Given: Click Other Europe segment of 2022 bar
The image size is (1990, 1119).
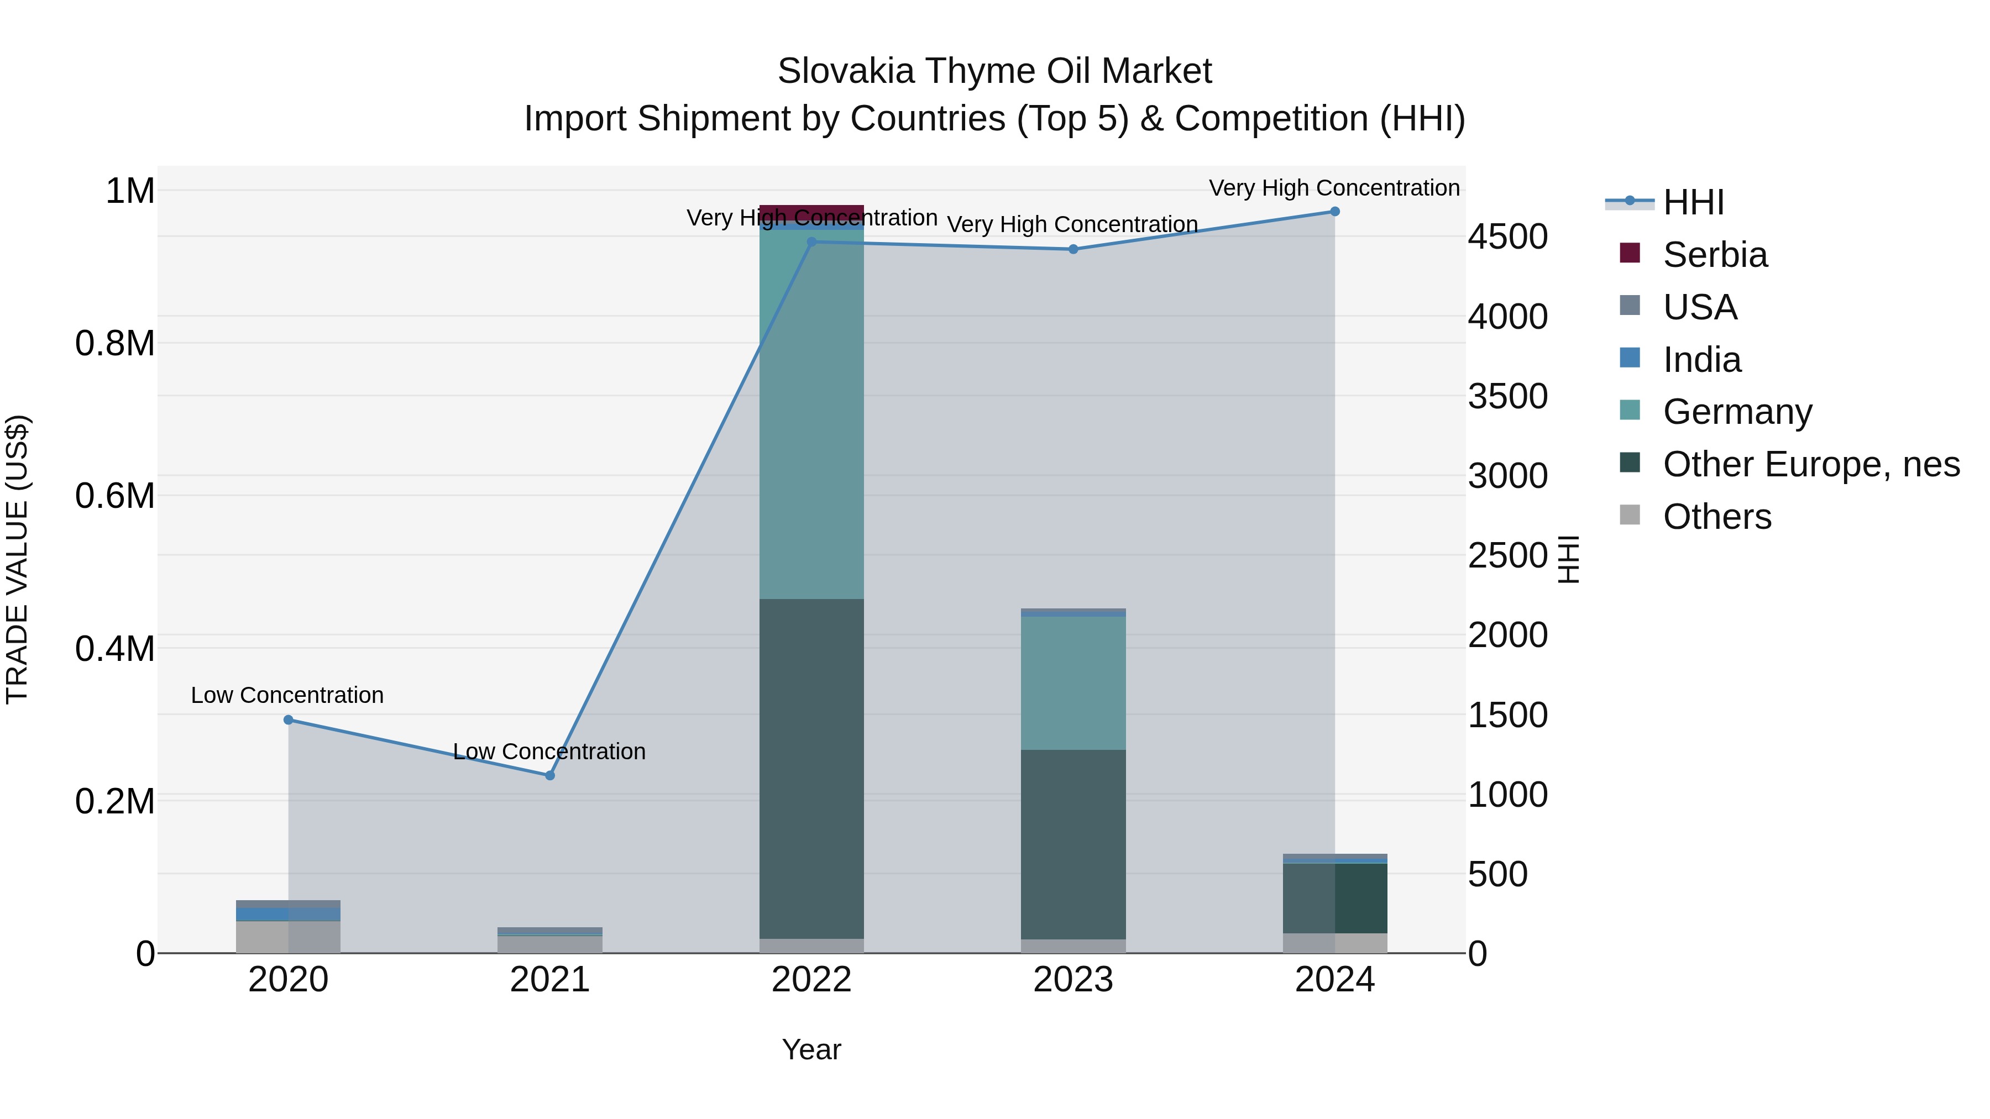Looking at the screenshot, I should click(x=811, y=769).
